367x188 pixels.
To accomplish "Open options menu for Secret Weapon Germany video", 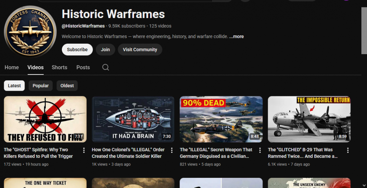I will (x=260, y=150).
